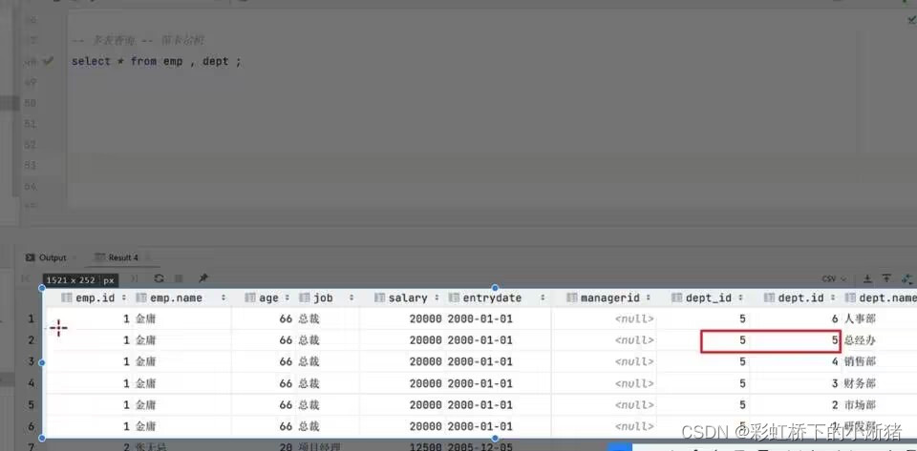Reload the query result page
The height and width of the screenshot is (451, 917).
pyautogui.click(x=160, y=278)
